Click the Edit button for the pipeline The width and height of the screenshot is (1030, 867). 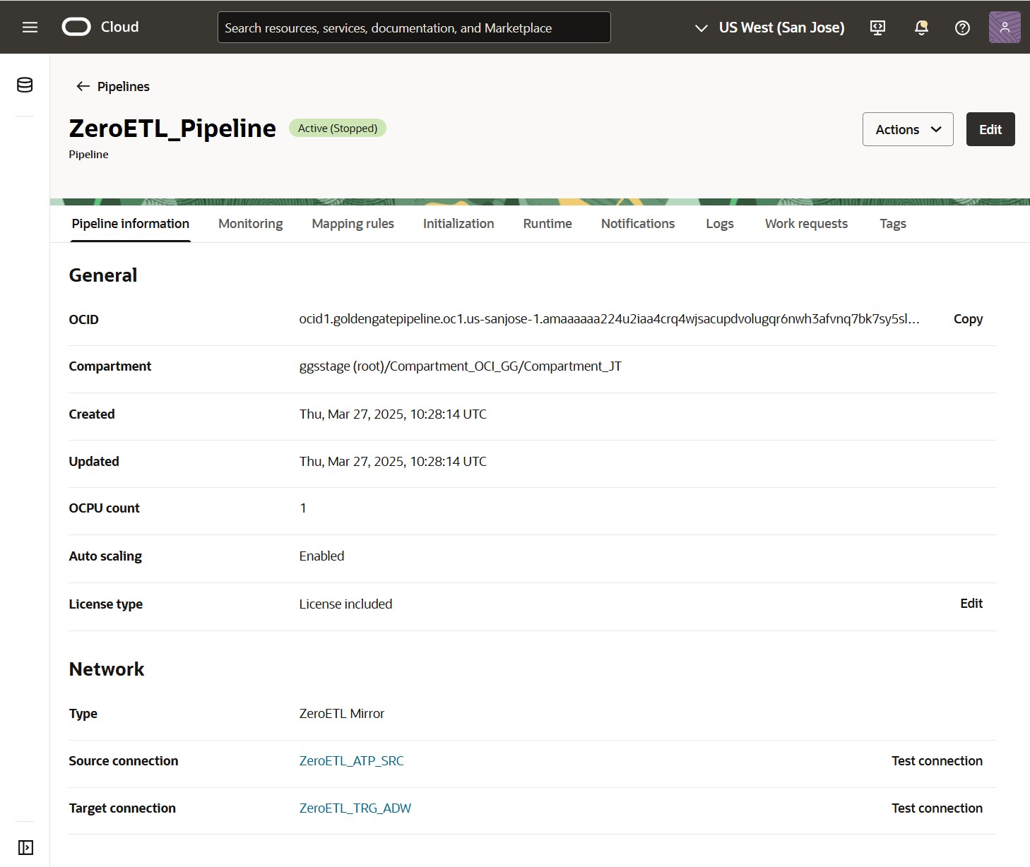click(x=990, y=129)
